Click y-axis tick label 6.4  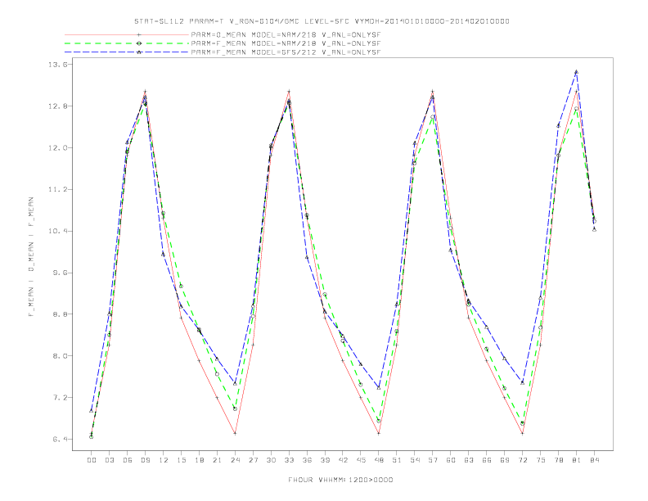[x=61, y=440]
